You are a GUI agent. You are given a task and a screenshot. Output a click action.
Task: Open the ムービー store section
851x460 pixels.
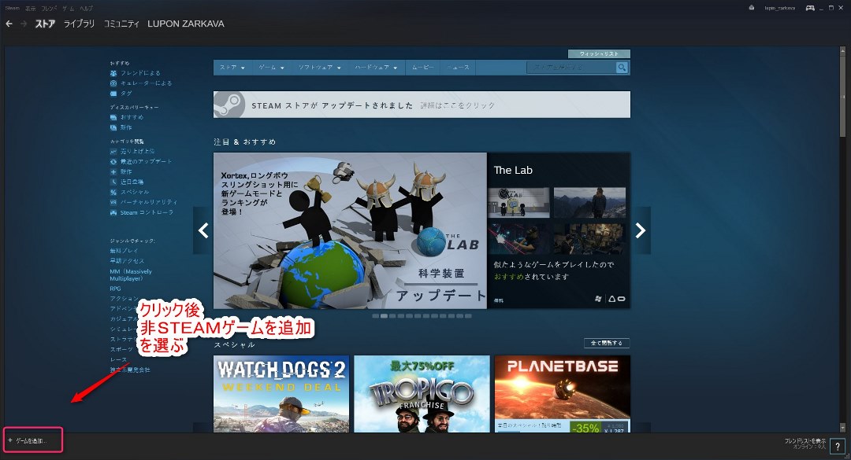click(x=423, y=67)
